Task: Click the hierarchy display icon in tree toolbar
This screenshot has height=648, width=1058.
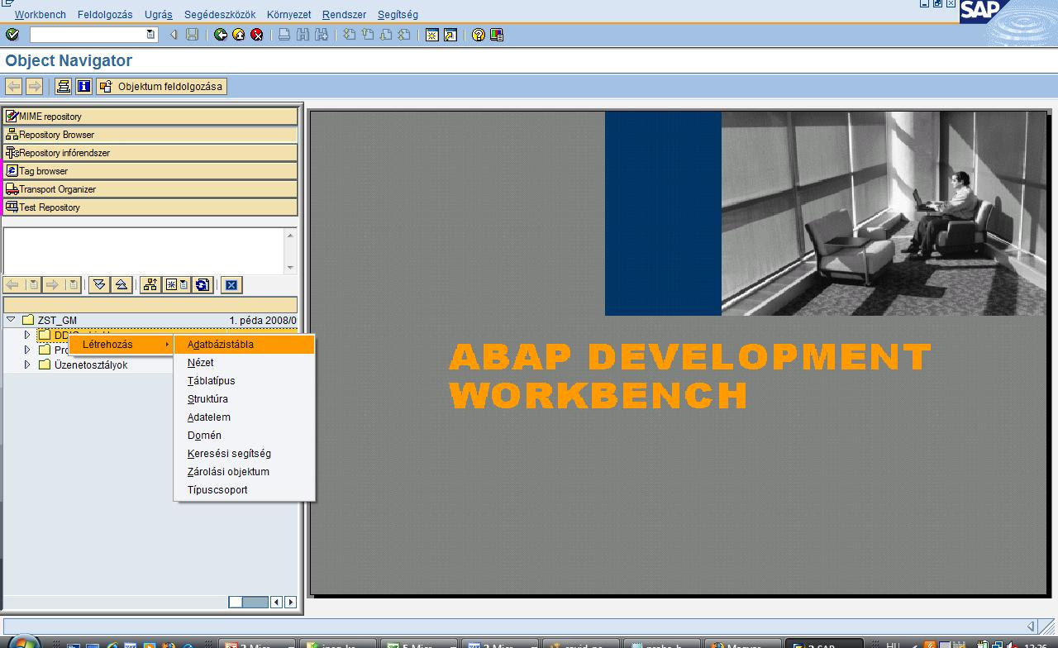Action: tap(150, 285)
